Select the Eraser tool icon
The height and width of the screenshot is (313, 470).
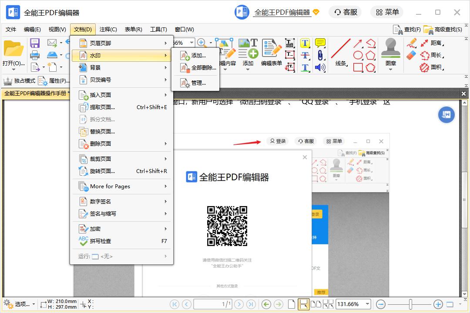[411, 55]
